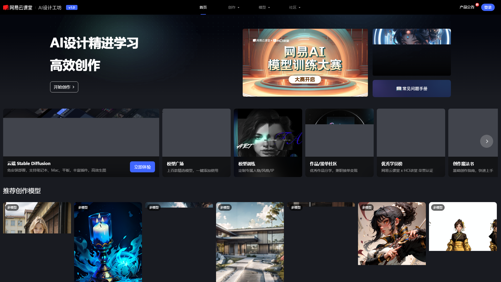
Task: Click 立即体验 on 云端 Stable Diffusion card
Action: (x=142, y=167)
